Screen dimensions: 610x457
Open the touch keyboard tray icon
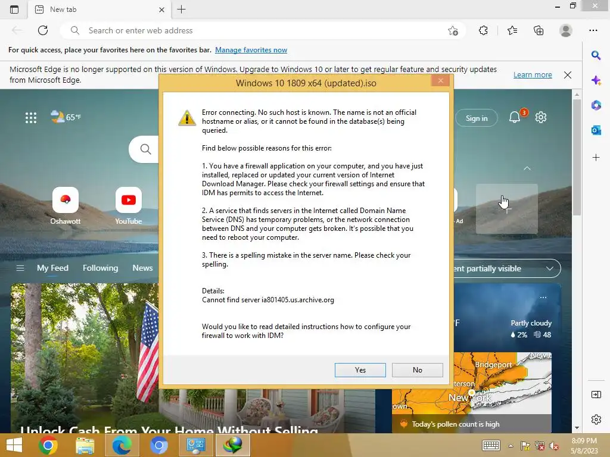pos(491,445)
